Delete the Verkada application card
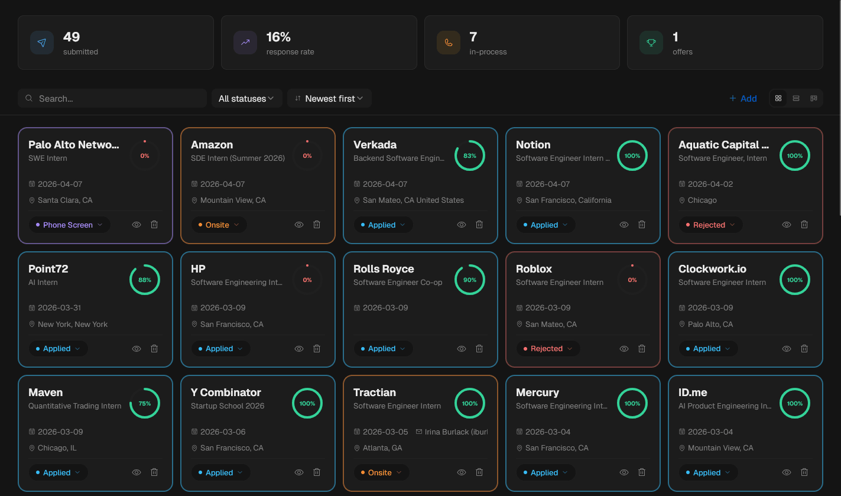This screenshot has width=841, height=496. tap(479, 225)
